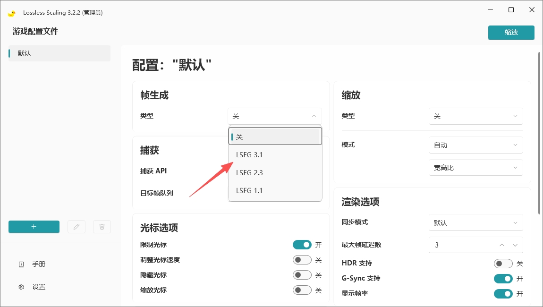The width and height of the screenshot is (543, 307).
Task: Enable the 缩放光标 switch
Action: tap(302, 290)
